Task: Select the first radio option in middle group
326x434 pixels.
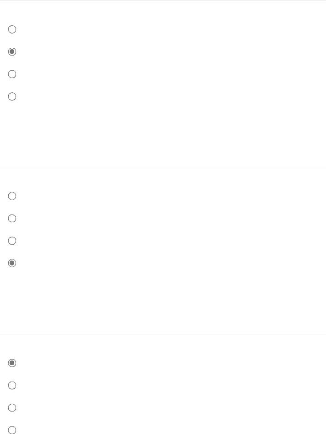Action: pyautogui.click(x=12, y=196)
